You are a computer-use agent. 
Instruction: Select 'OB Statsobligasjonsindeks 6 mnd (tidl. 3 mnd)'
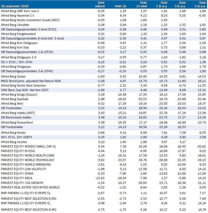32,38
